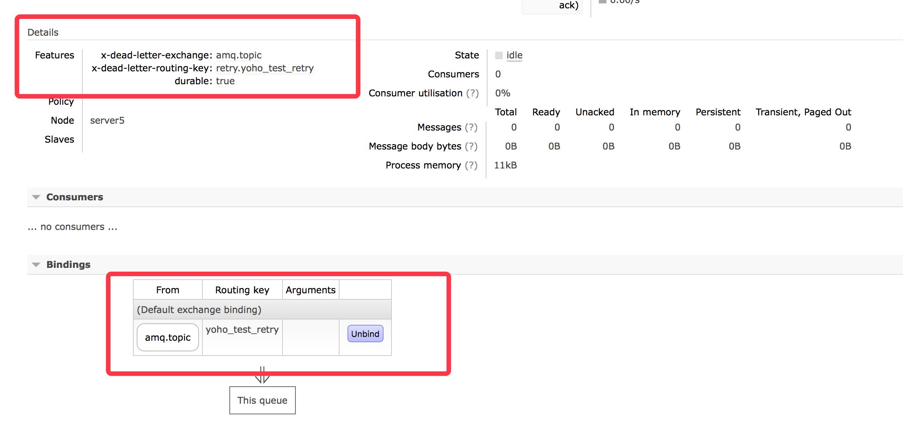Image resolution: width=903 pixels, height=428 pixels.
Task: Collapse the Bindings section triangle
Action: (x=36, y=264)
